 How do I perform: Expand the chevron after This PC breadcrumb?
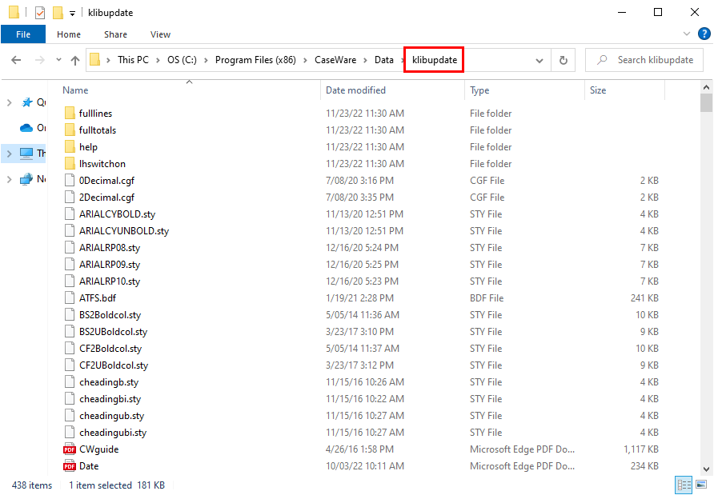158,60
